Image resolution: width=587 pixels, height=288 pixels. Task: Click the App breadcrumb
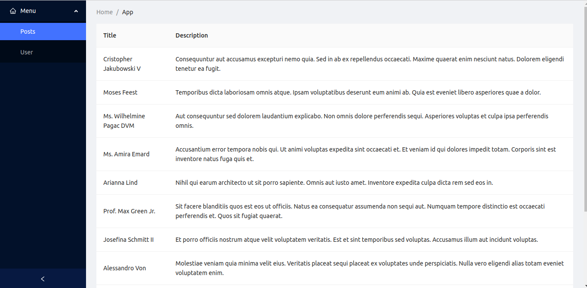128,12
